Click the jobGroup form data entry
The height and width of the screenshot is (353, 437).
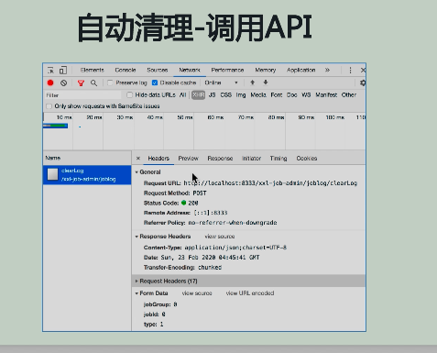click(x=160, y=304)
